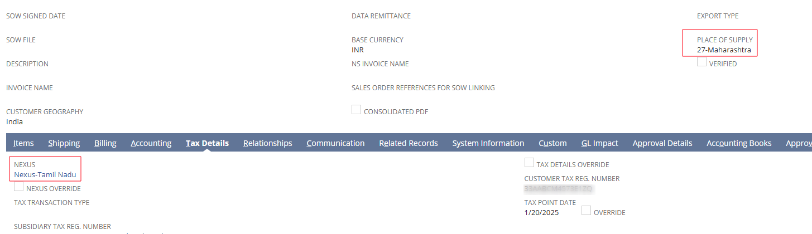Screen dimensions: 812x234
Task: Open the GL Impact tab
Action: (600, 143)
